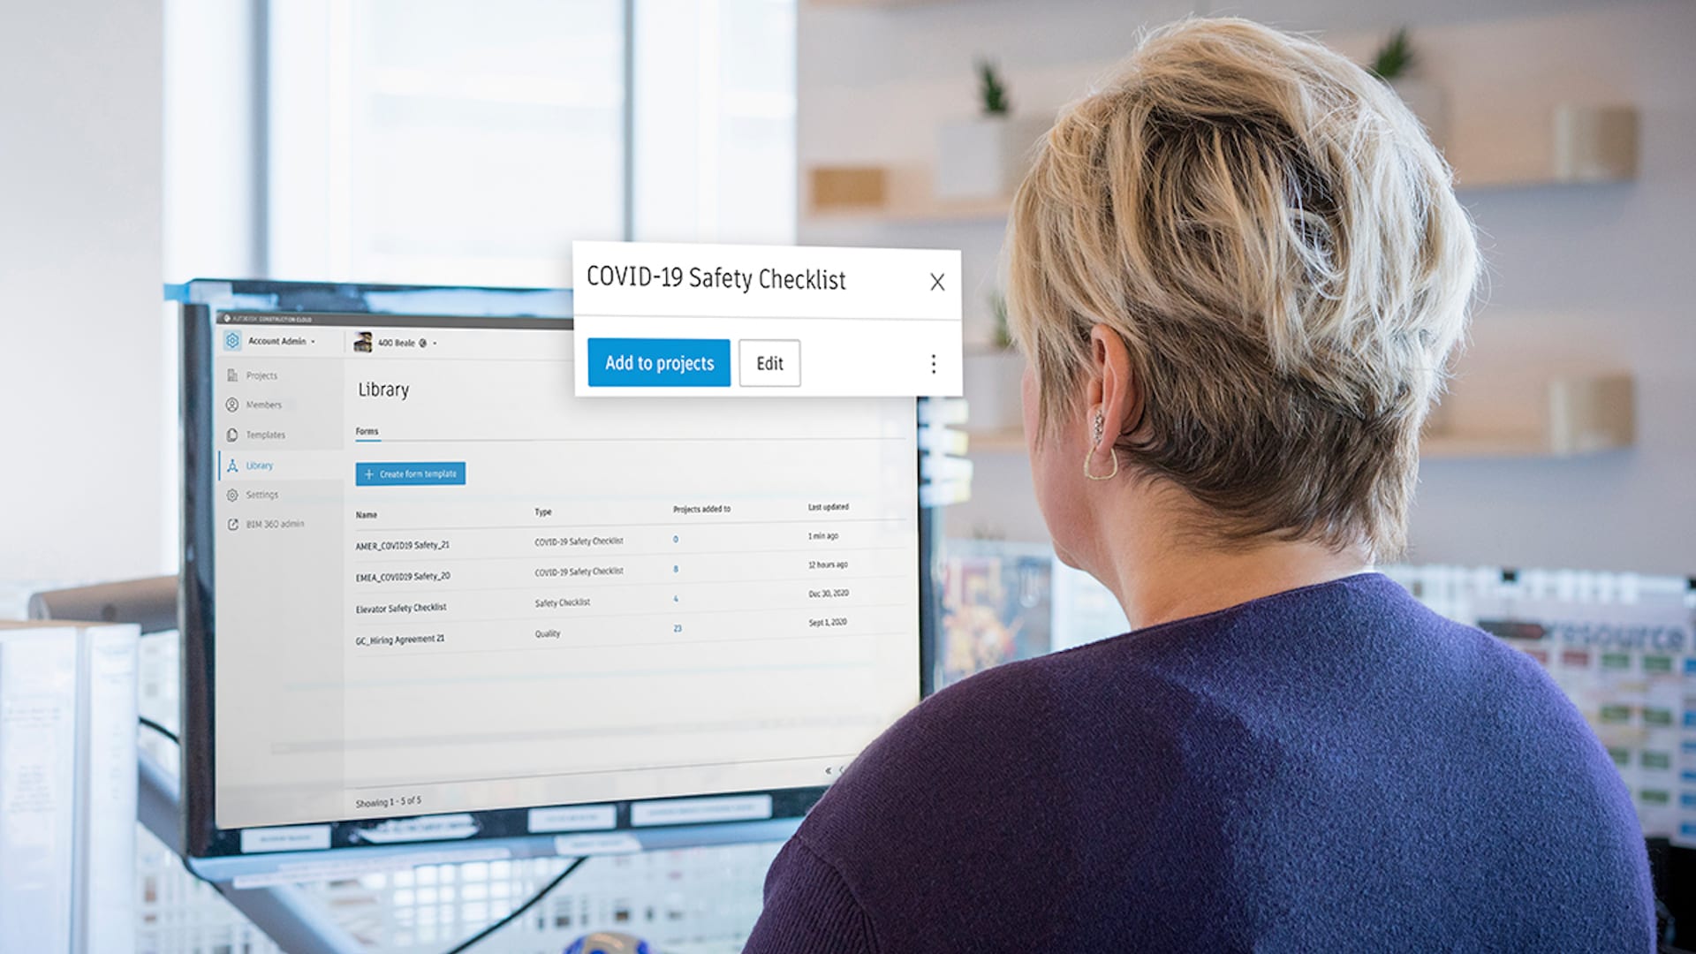Screen dimensions: 1696x954
Task: Select the Forms tab in Library
Action: pyautogui.click(x=367, y=431)
